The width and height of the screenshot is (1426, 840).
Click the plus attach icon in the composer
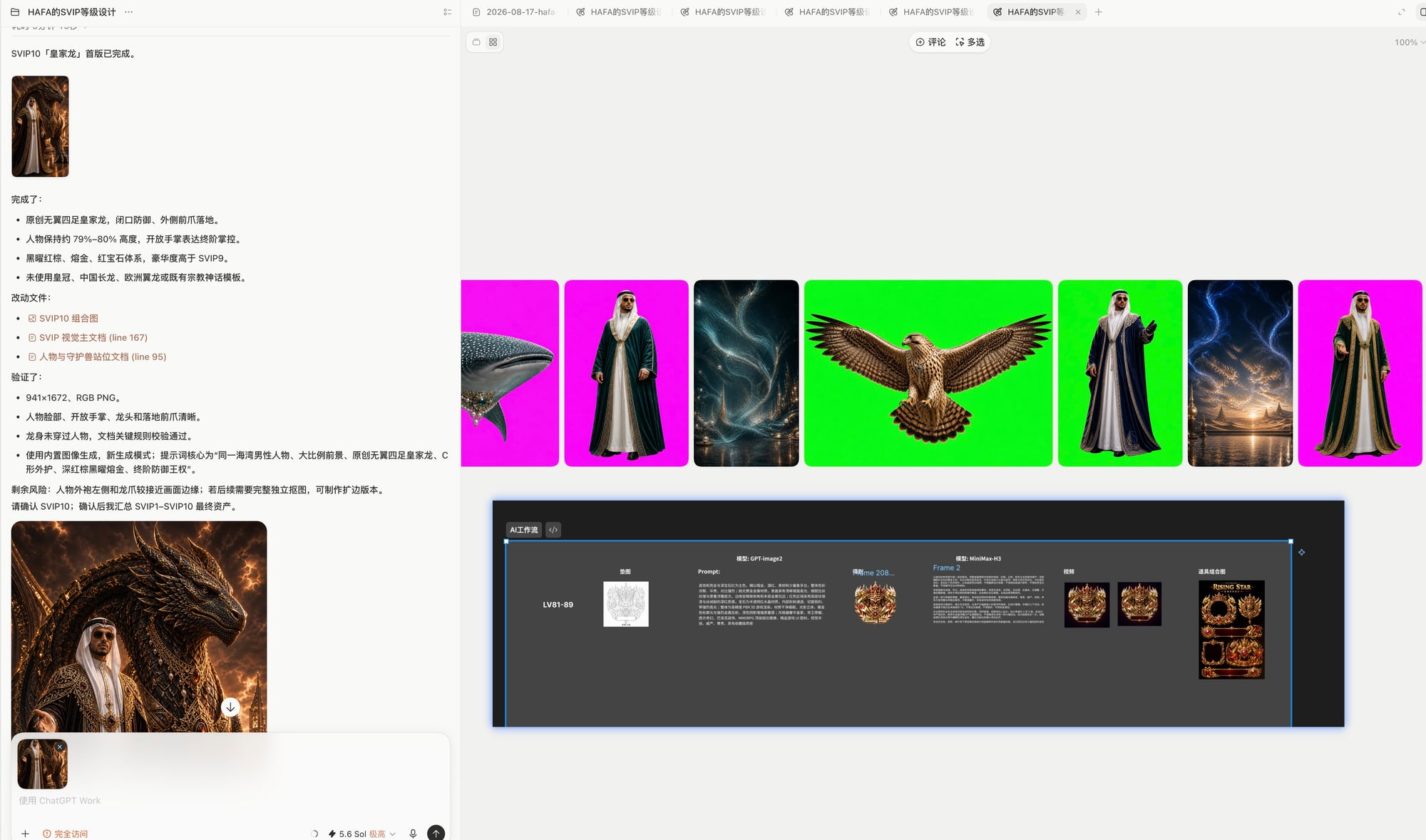pos(25,834)
